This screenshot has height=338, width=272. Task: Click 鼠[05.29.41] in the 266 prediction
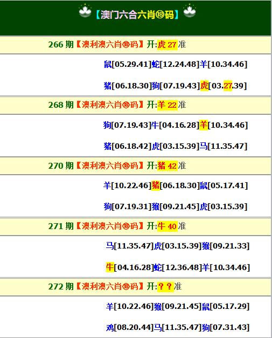click(x=128, y=64)
